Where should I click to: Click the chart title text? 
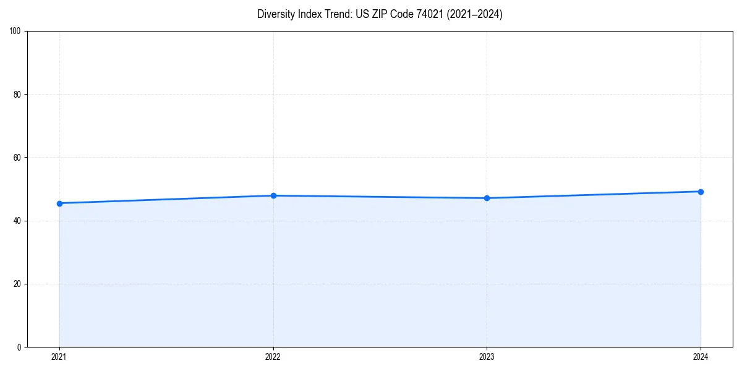[380, 14]
